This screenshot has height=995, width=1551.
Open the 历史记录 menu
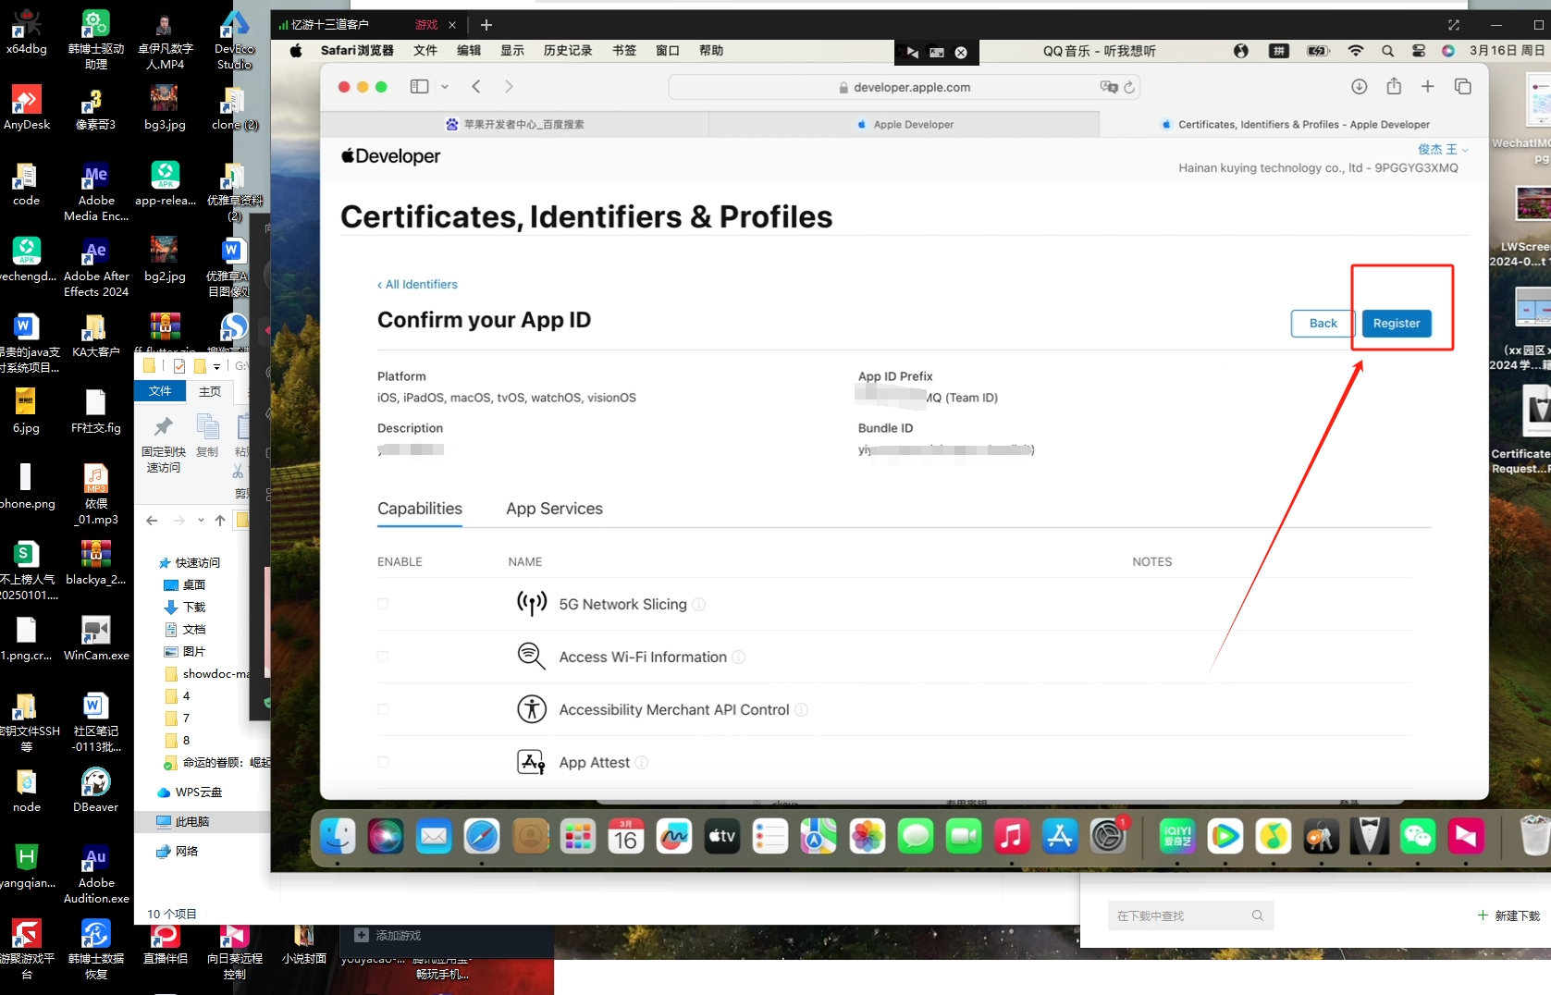(x=568, y=51)
